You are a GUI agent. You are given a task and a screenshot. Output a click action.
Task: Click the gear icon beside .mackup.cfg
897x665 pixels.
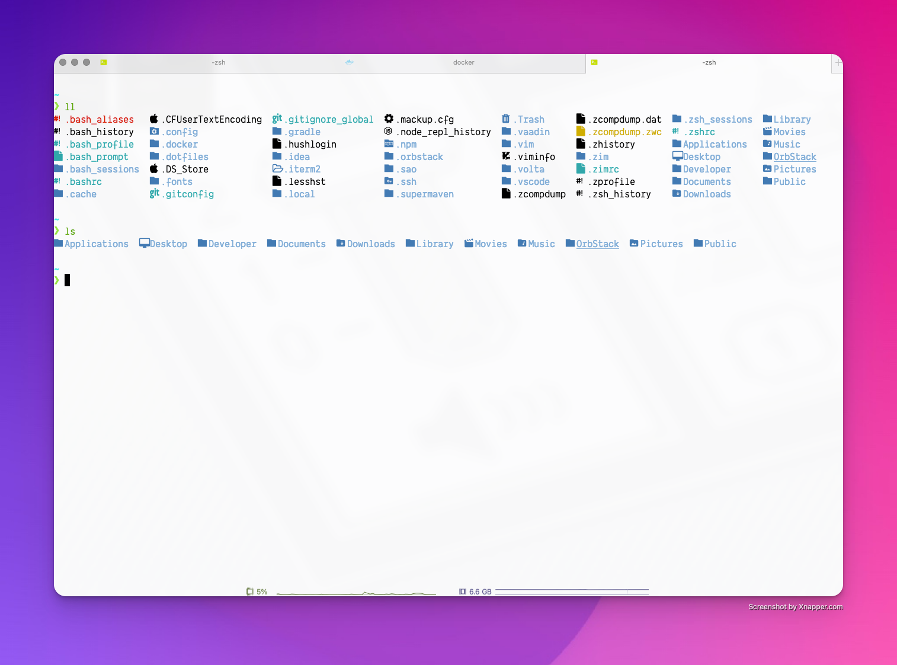click(x=389, y=119)
